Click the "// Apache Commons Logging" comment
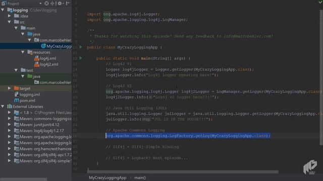This screenshot has width=323, height=181. (x=135, y=130)
